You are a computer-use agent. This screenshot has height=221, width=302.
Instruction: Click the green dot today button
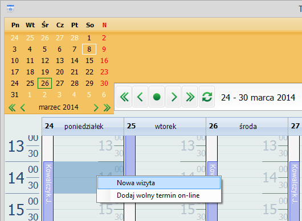click(157, 97)
